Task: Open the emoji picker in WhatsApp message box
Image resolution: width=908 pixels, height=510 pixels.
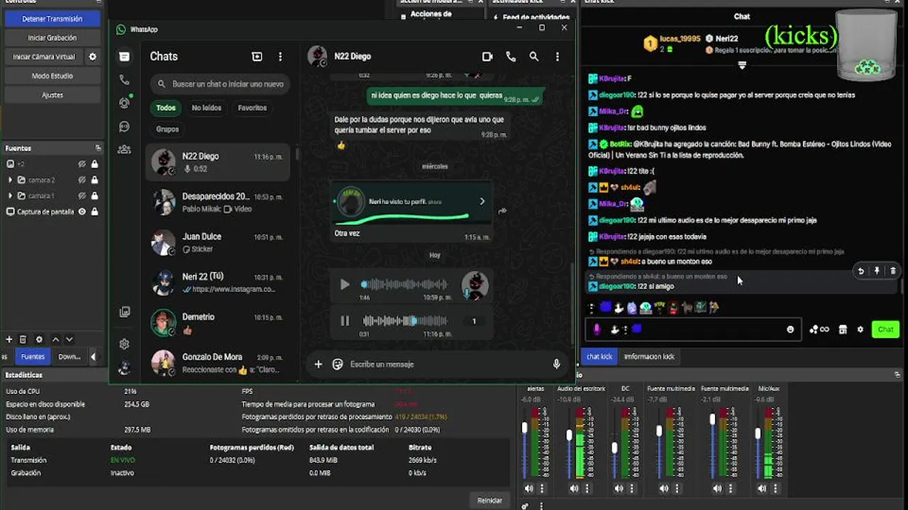Action: [338, 364]
